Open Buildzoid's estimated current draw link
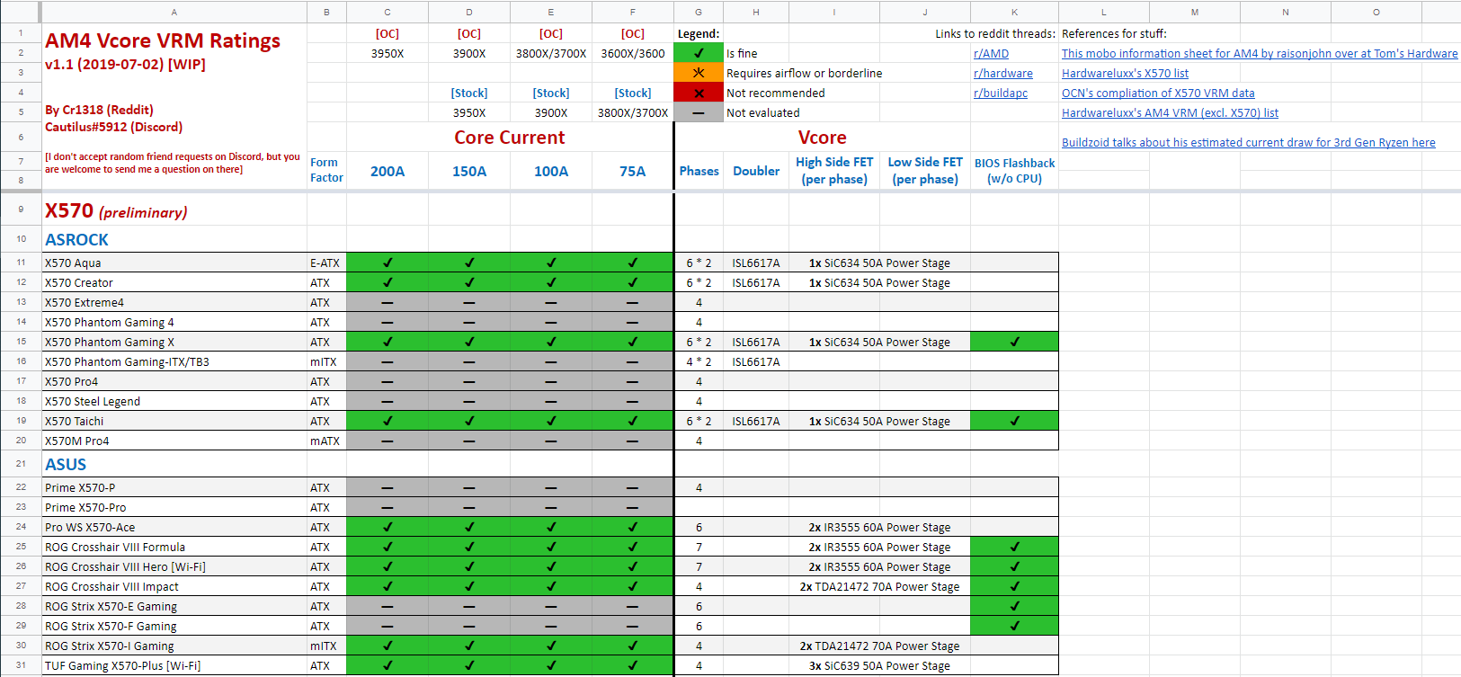This screenshot has height=677, width=1461. tap(1248, 142)
